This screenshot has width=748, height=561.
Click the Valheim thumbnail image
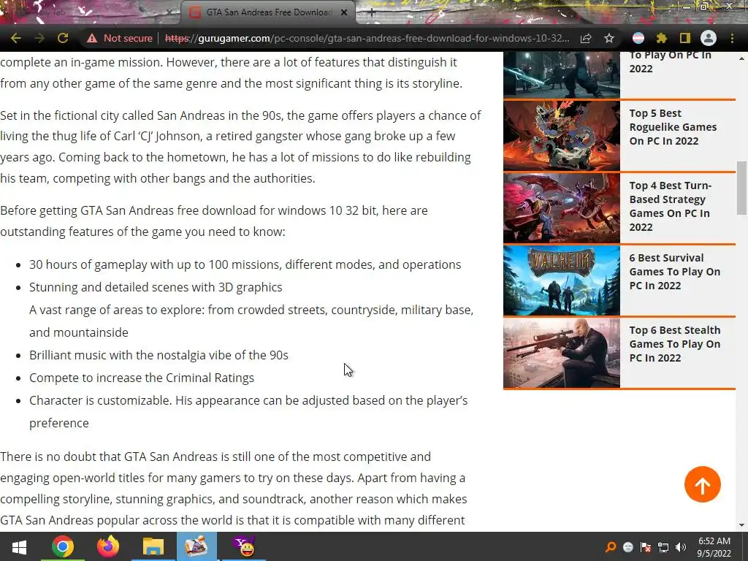[x=562, y=280]
